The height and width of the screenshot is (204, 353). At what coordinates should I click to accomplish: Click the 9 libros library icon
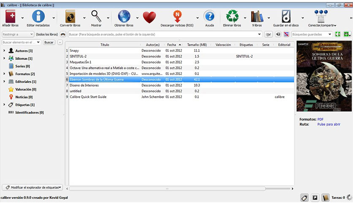tap(257, 16)
